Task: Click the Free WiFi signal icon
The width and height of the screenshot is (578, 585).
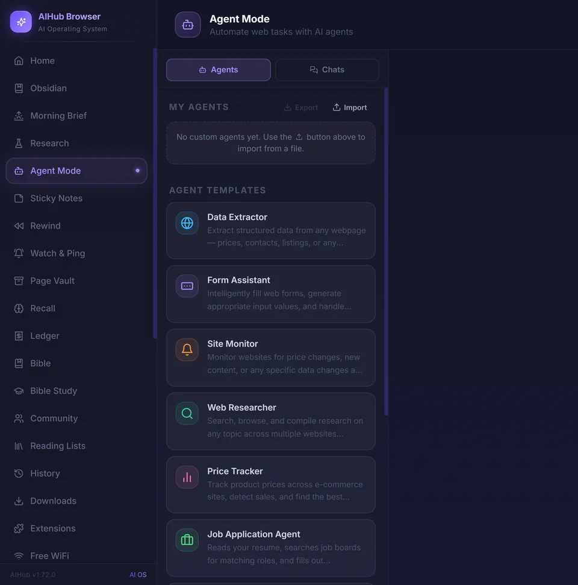Action: [x=19, y=556]
